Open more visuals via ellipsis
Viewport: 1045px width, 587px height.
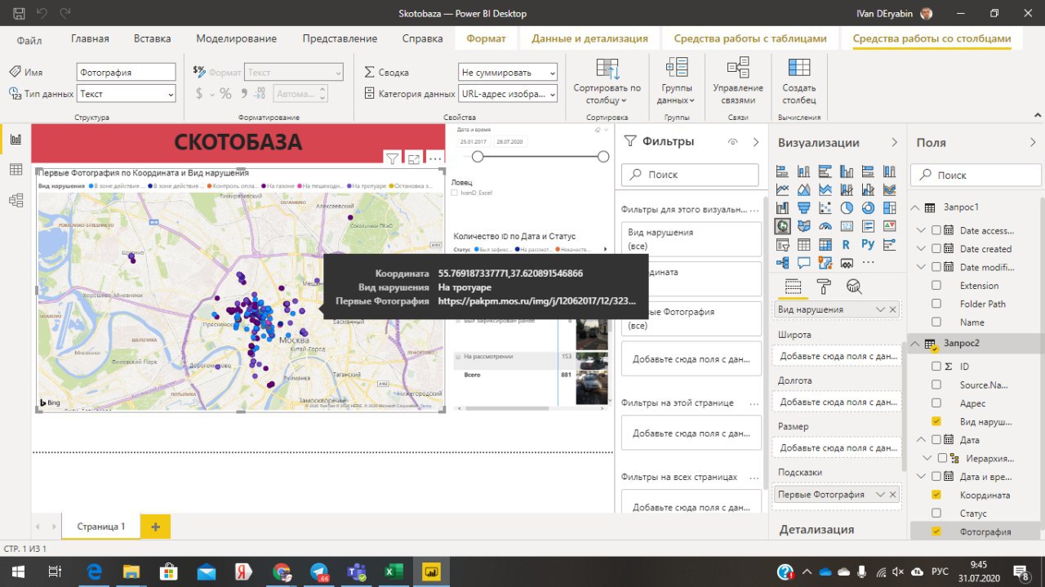pyautogui.click(x=868, y=263)
